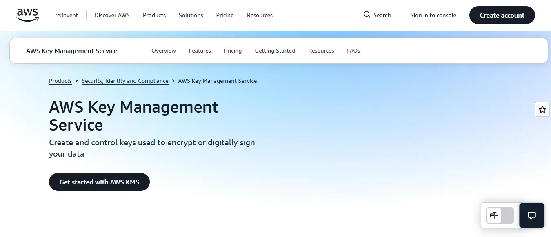The width and height of the screenshot is (551, 237).
Task: Open the KMS Resources tab
Action: [321, 51]
